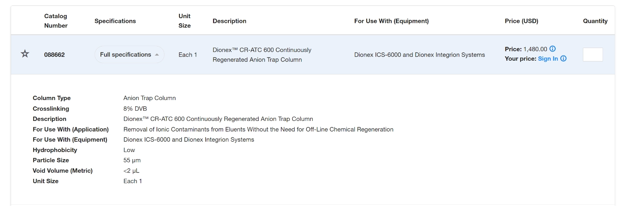Click the Unit Size column header
Viewport: 631px width, 206px height.
point(185,21)
